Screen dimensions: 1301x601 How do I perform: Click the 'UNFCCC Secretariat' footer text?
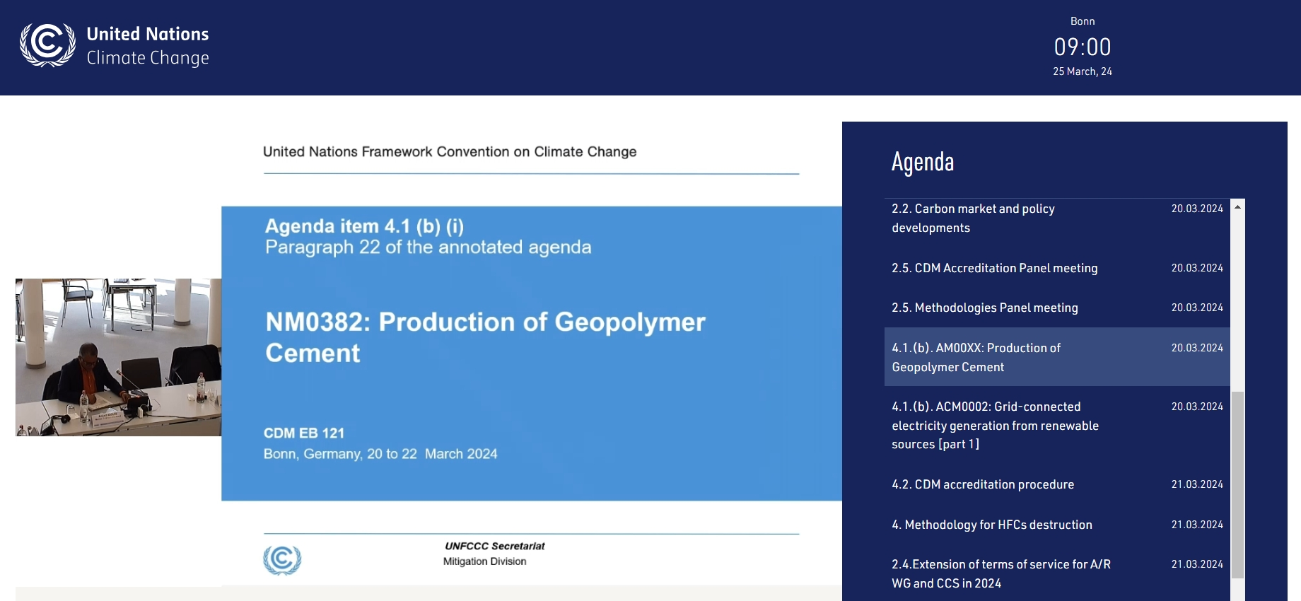pos(495,546)
